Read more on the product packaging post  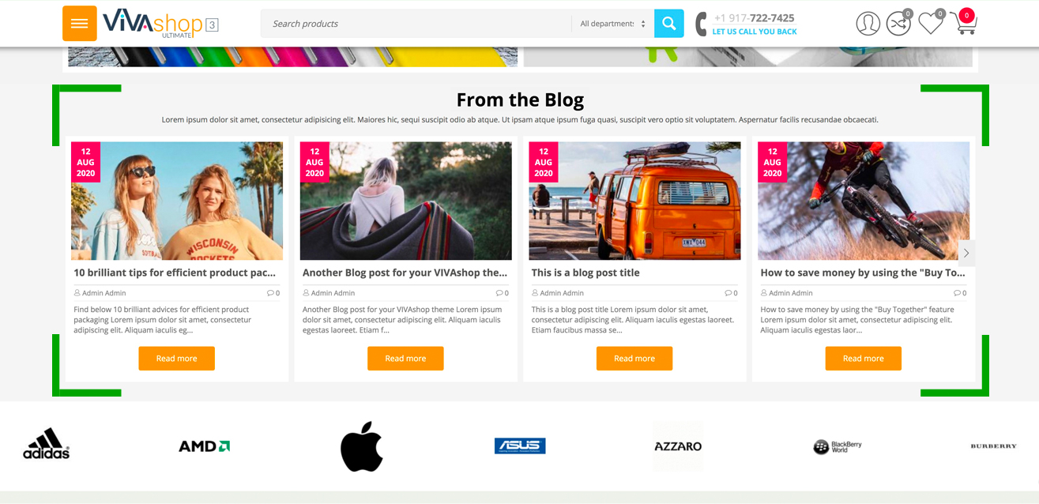click(176, 359)
